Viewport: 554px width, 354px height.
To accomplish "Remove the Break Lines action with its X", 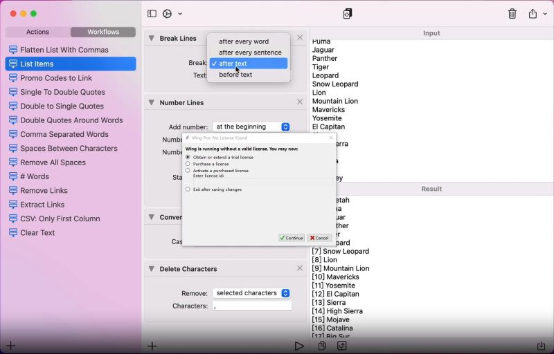I will point(300,38).
